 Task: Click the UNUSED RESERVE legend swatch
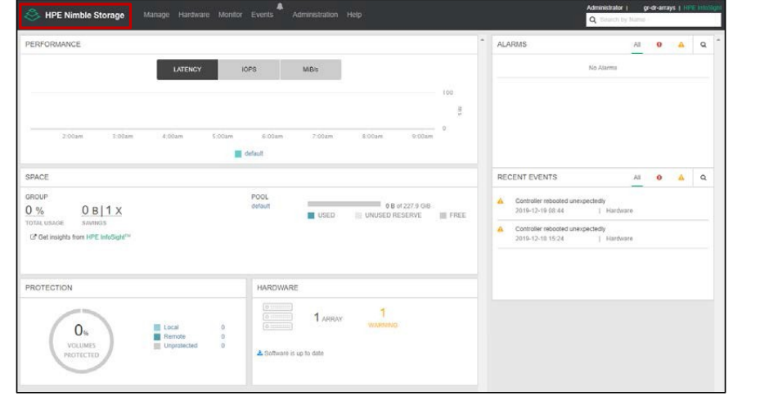tap(358, 215)
